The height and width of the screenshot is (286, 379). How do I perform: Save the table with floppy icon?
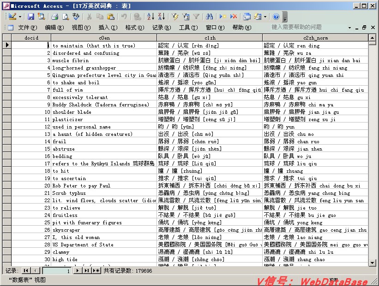[x=30, y=17]
